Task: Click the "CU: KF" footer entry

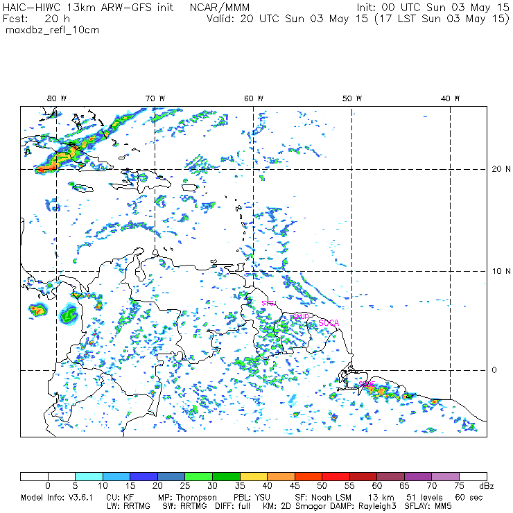Action: 120,498
